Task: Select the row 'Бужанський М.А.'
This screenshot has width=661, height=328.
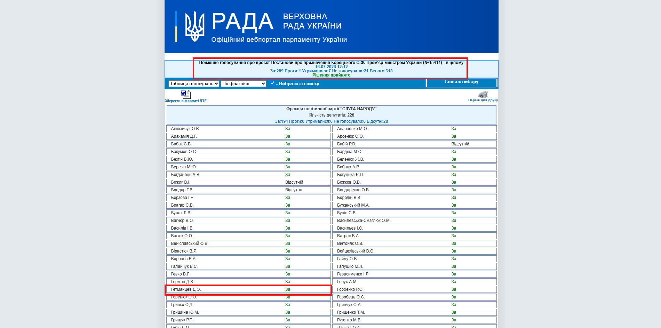Action: pyautogui.click(x=414, y=205)
